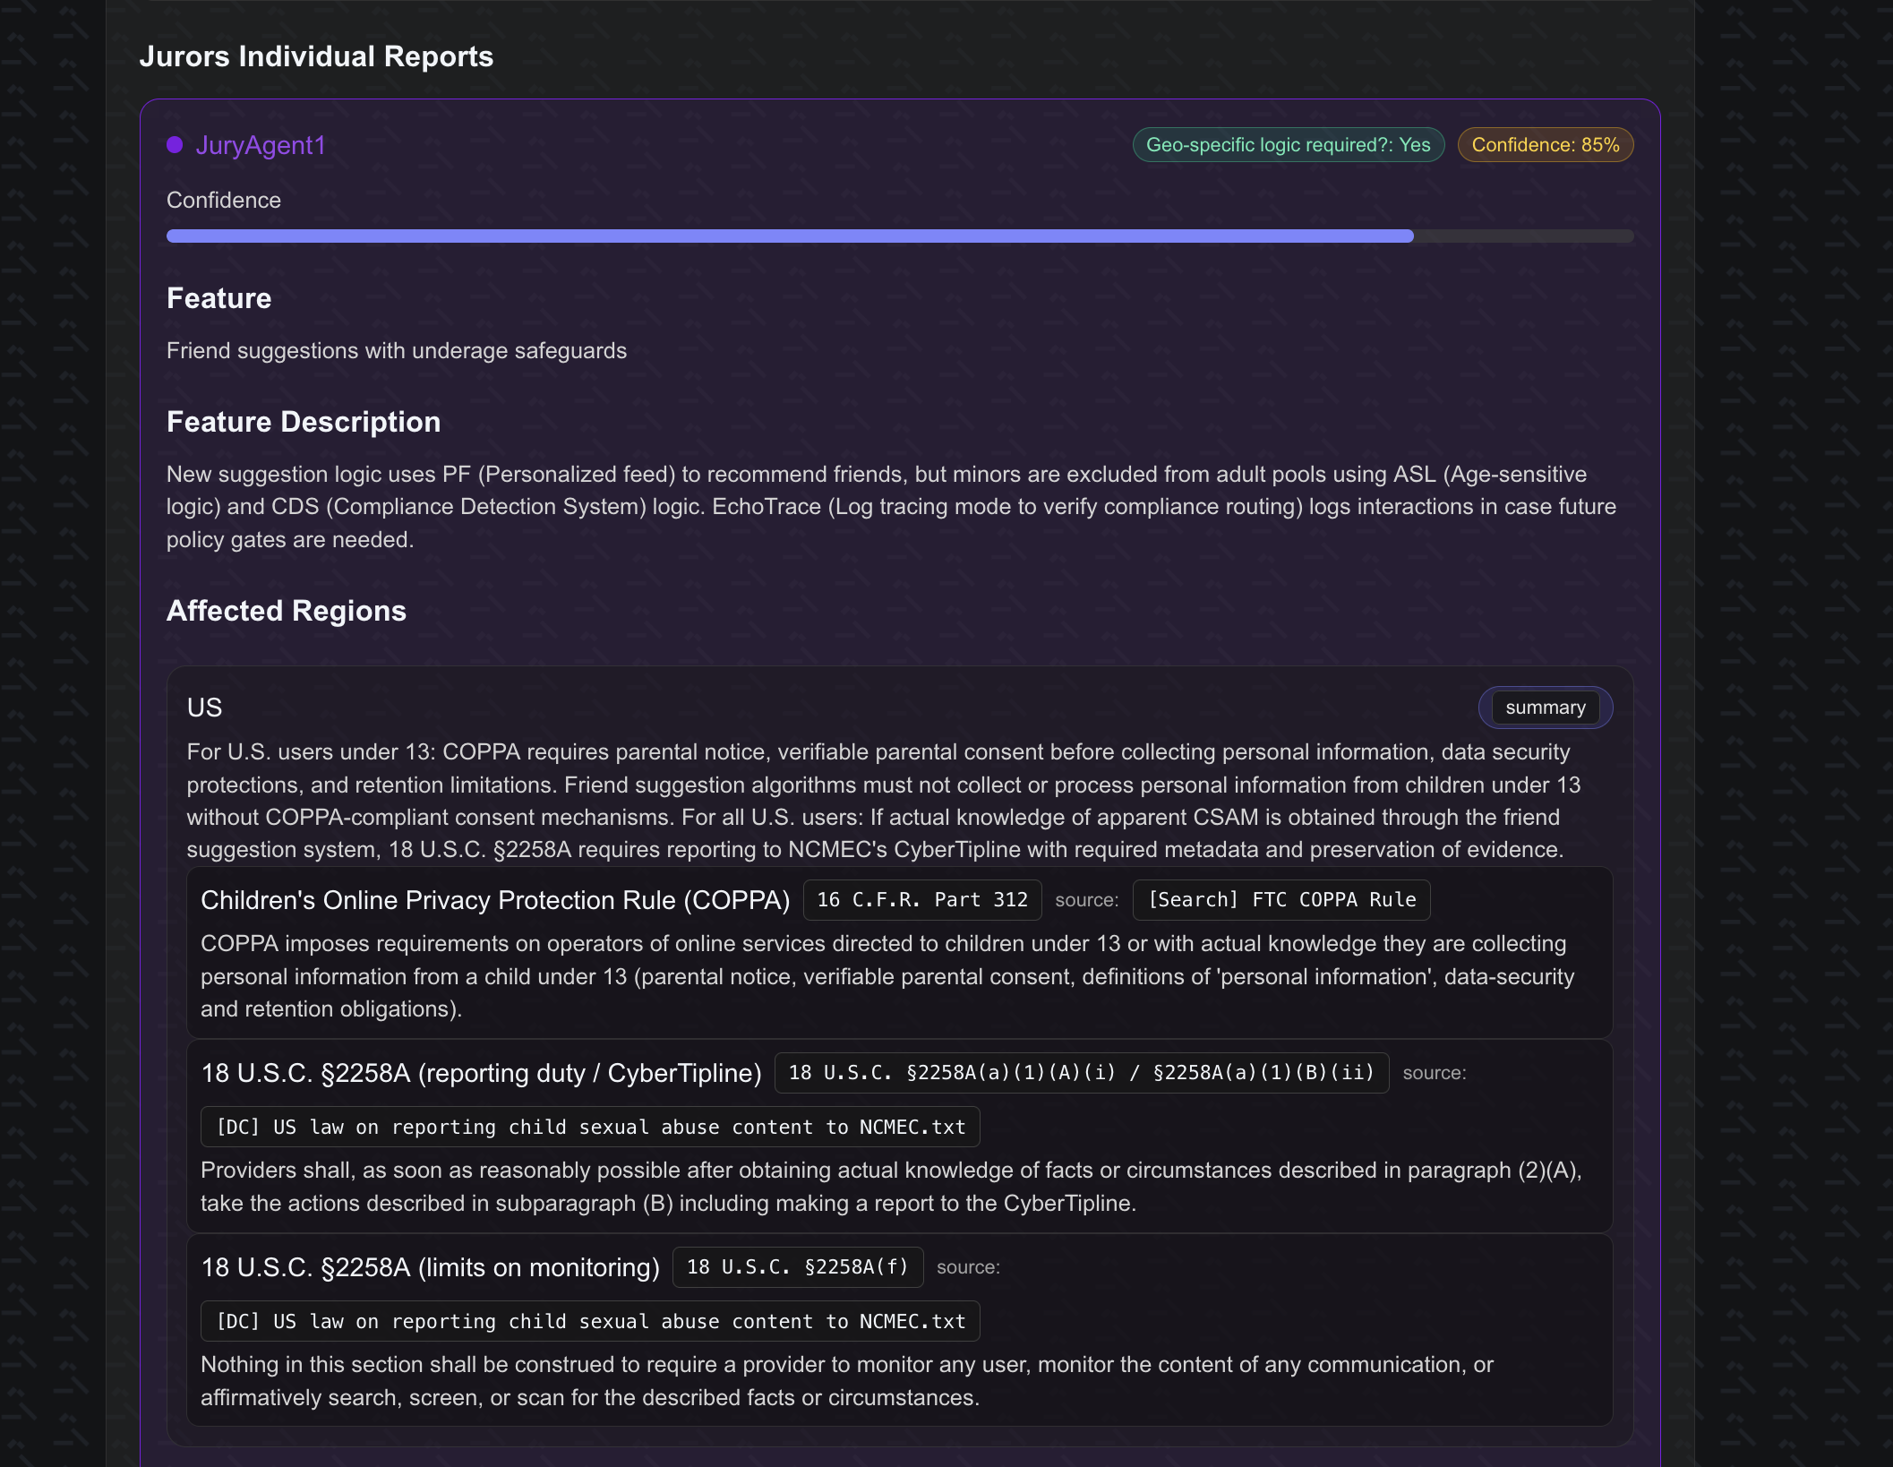This screenshot has height=1467, width=1893.
Task: Click the reporting duty / CyberTipline law title
Action: point(481,1073)
